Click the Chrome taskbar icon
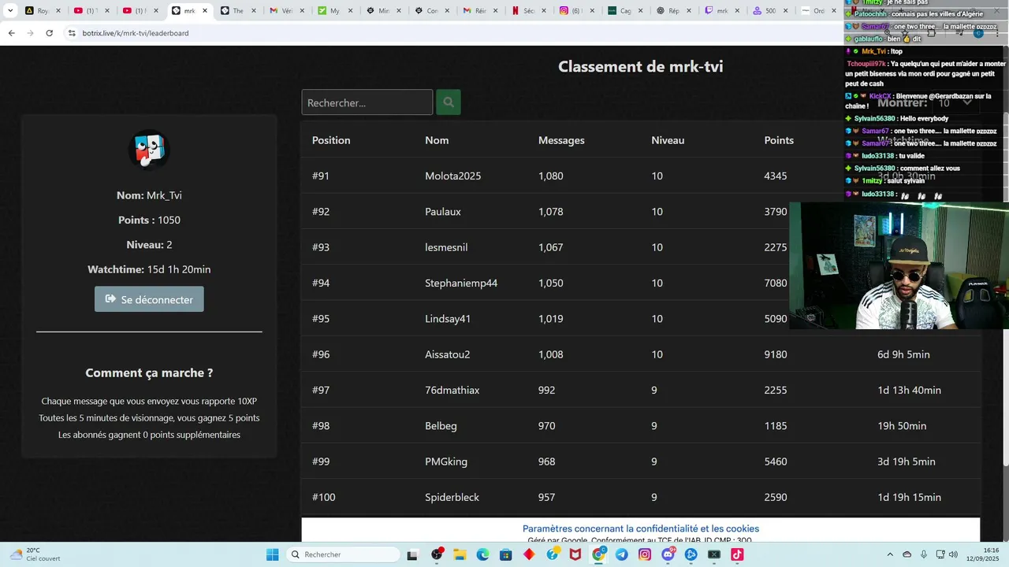1009x567 pixels. (x=599, y=554)
